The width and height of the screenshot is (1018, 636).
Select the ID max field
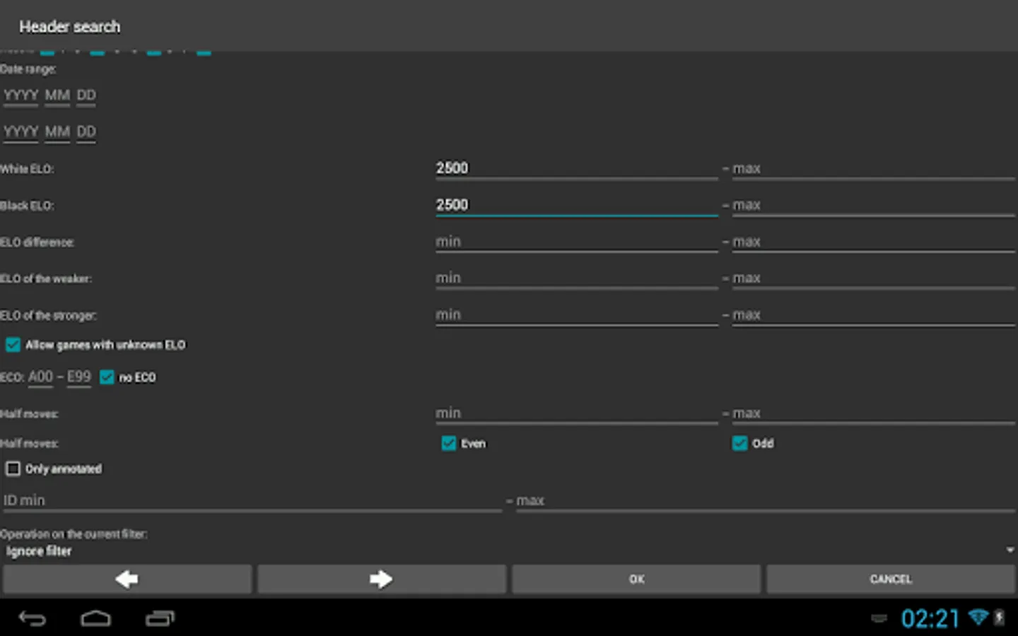766,500
